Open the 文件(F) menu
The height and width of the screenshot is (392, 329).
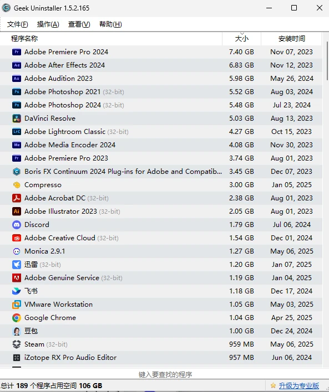[18, 24]
